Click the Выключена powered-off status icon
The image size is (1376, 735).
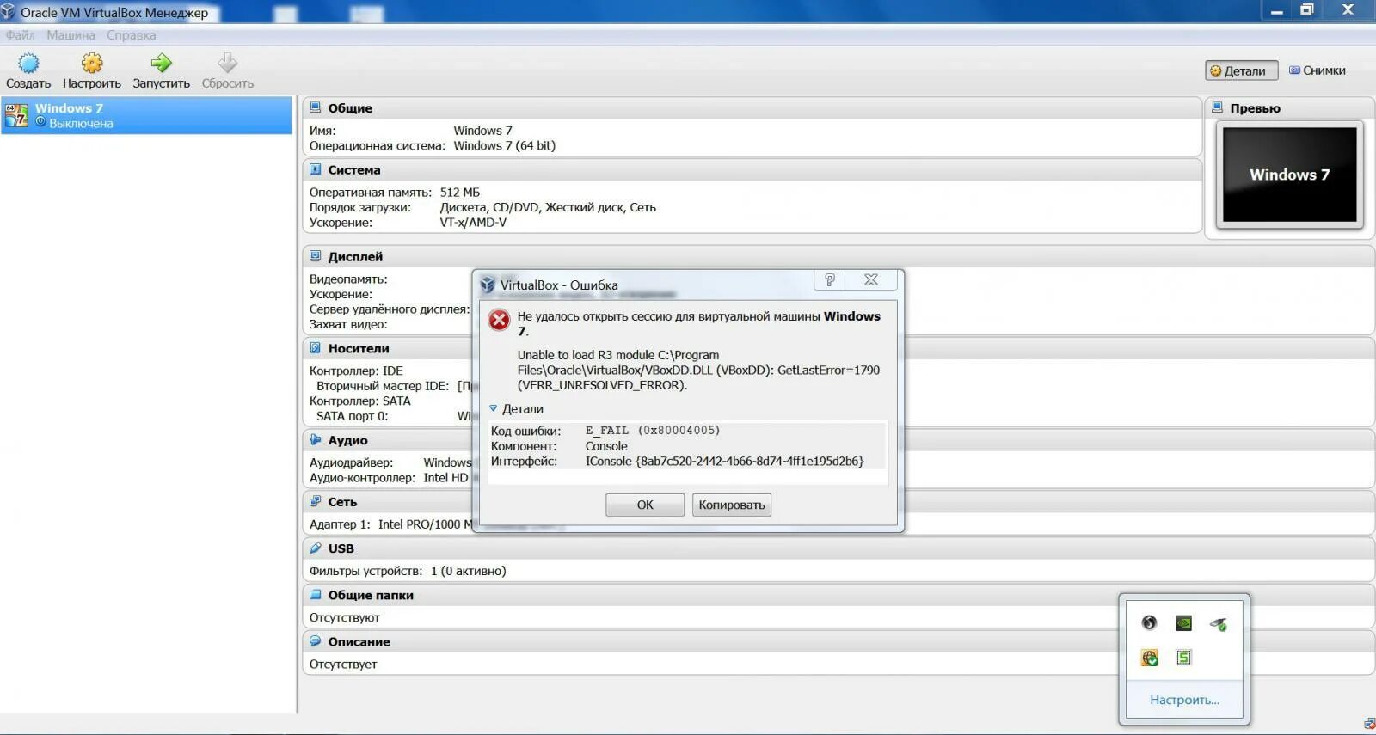(x=40, y=123)
